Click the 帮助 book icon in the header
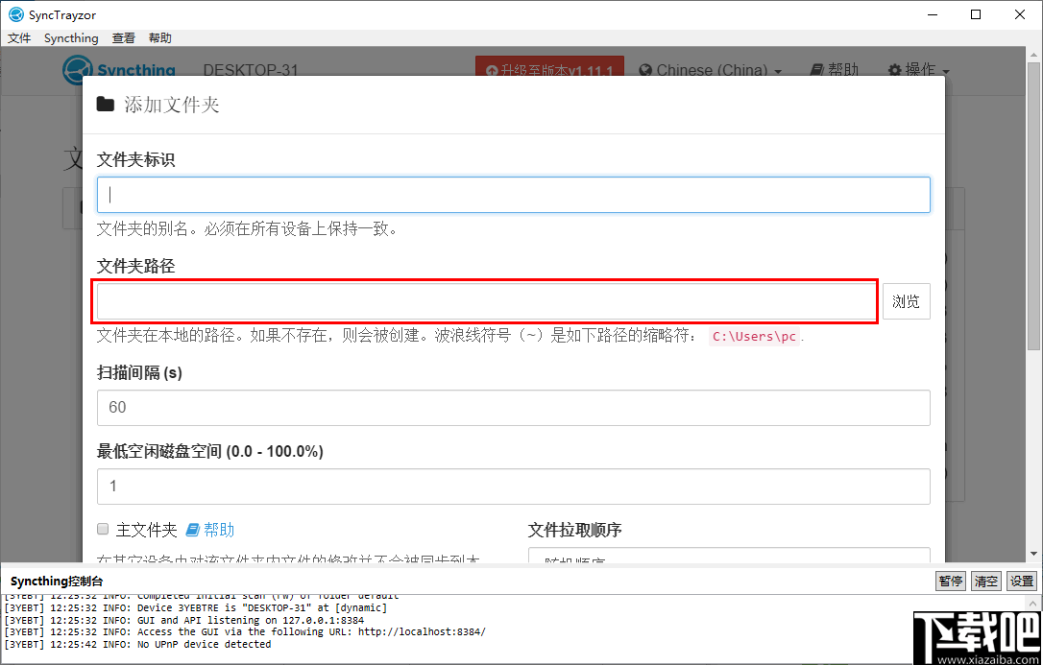 pos(816,70)
